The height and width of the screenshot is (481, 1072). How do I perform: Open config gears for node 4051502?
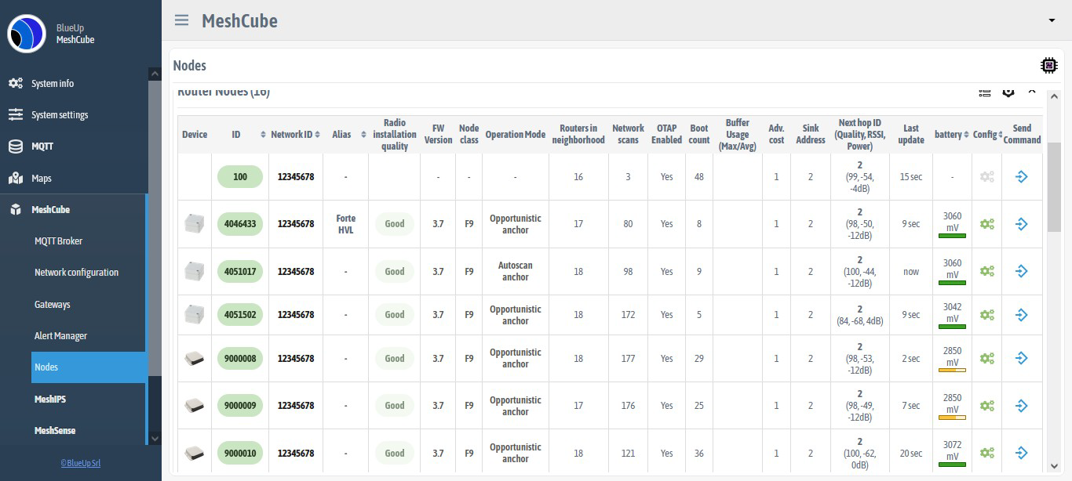click(x=986, y=315)
